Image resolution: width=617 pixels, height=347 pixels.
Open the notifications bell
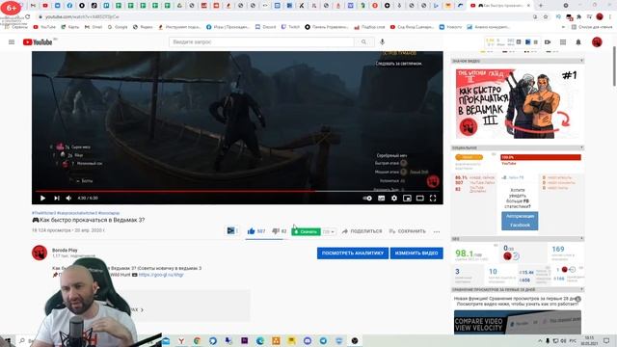[x=578, y=42]
